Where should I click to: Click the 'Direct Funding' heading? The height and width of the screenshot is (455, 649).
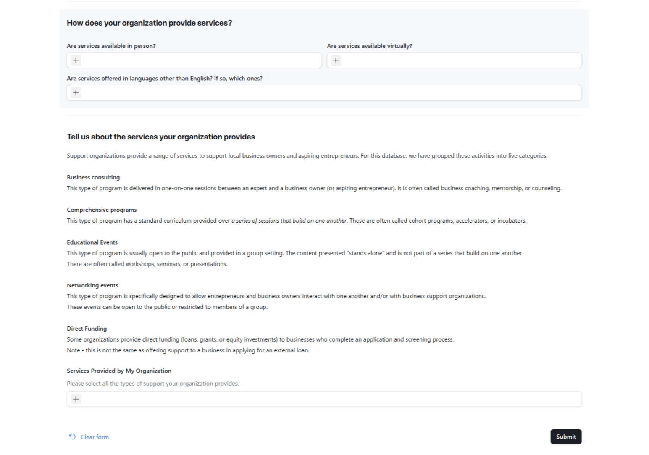87,329
